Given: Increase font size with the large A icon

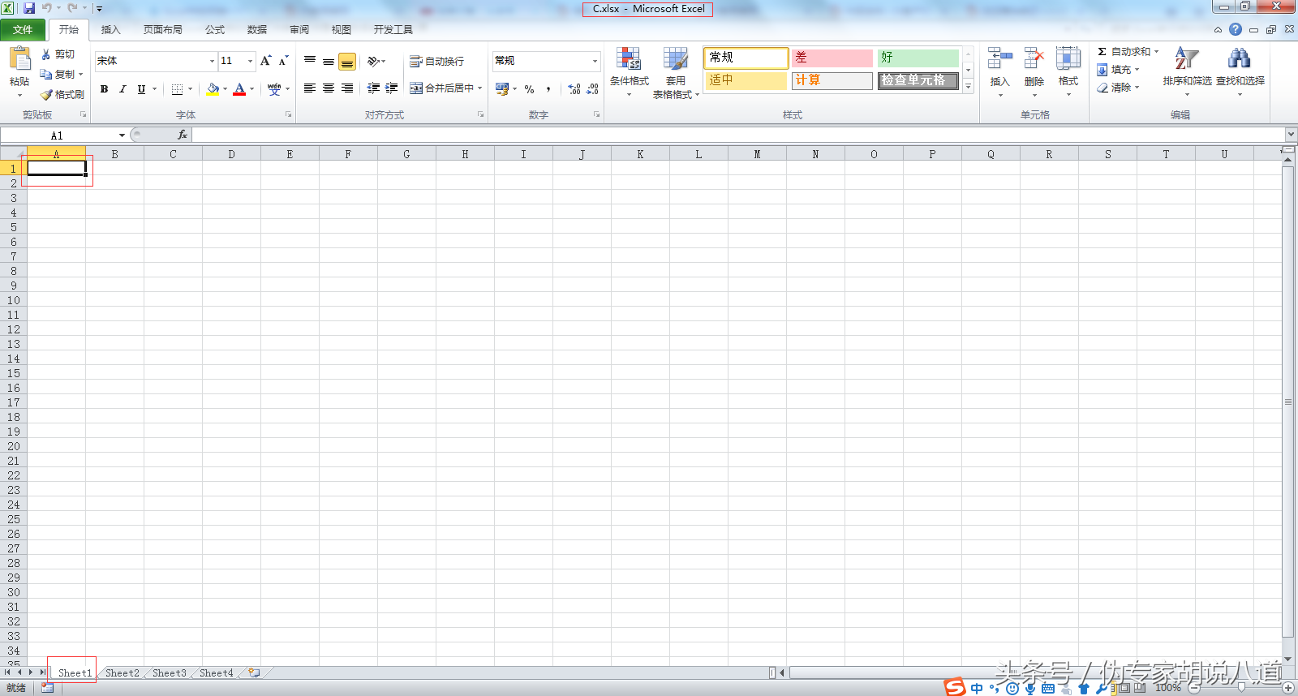Looking at the screenshot, I should click(x=265, y=61).
